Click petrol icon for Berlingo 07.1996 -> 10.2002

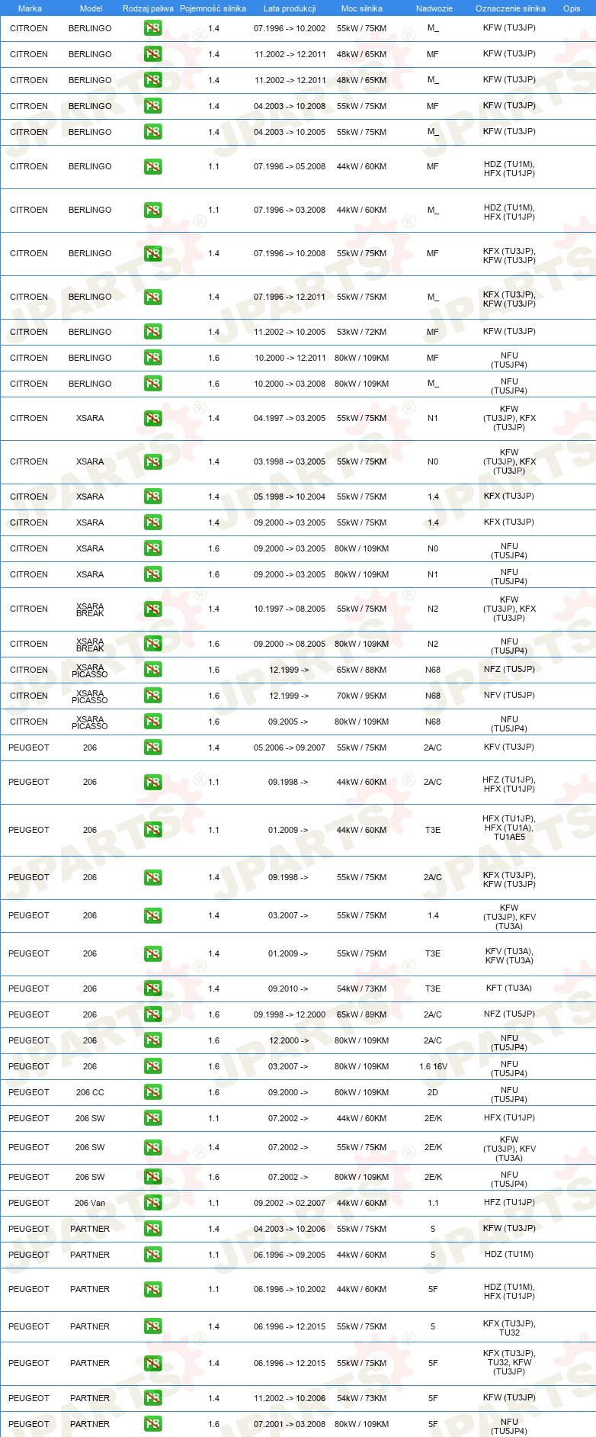[152, 28]
